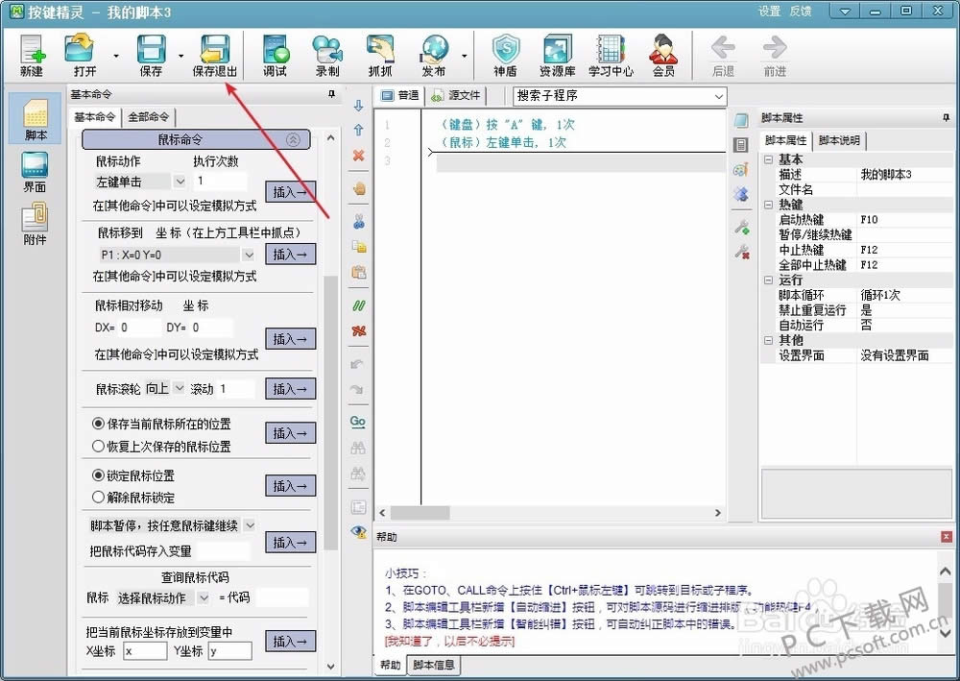Open the 资源库 resource library
960x681 pixels.
pyautogui.click(x=557, y=55)
